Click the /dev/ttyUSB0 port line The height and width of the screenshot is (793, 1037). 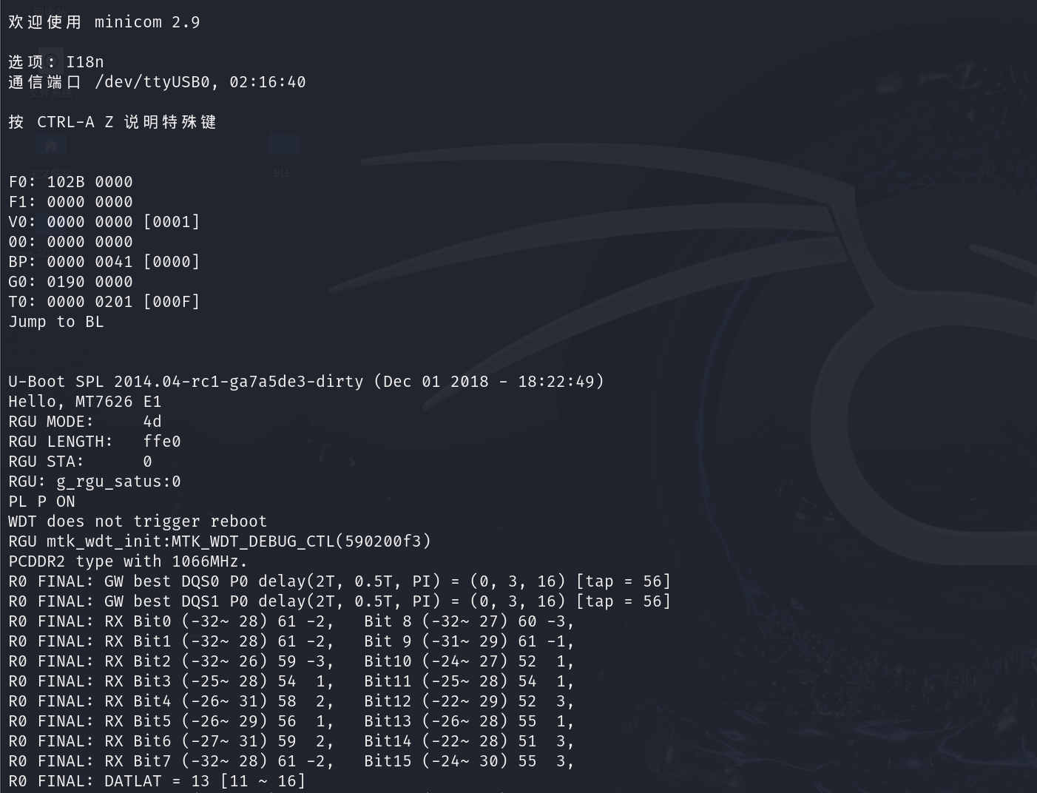[157, 82]
